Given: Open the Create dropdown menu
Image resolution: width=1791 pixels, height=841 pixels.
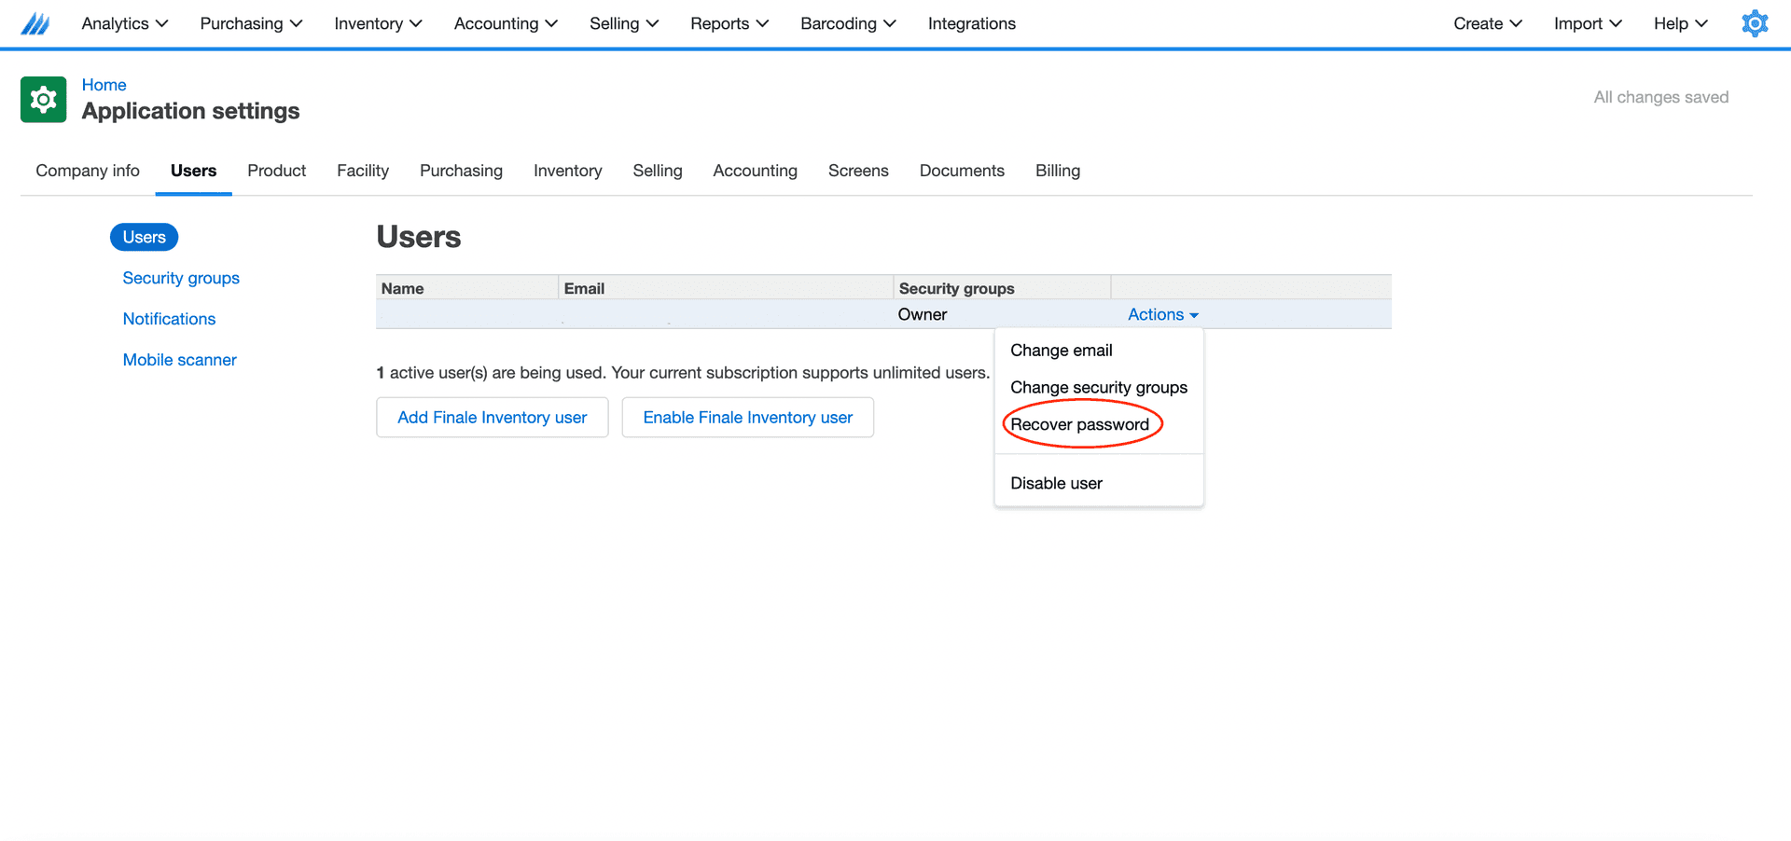Looking at the screenshot, I should [x=1487, y=23].
